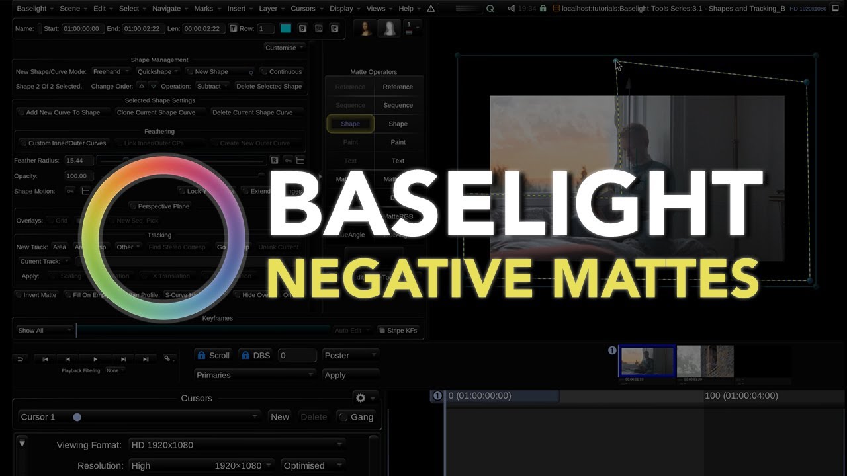This screenshot has height=476, width=847.
Task: Move shape up with Change Order up arrow
Action: pyautogui.click(x=141, y=86)
